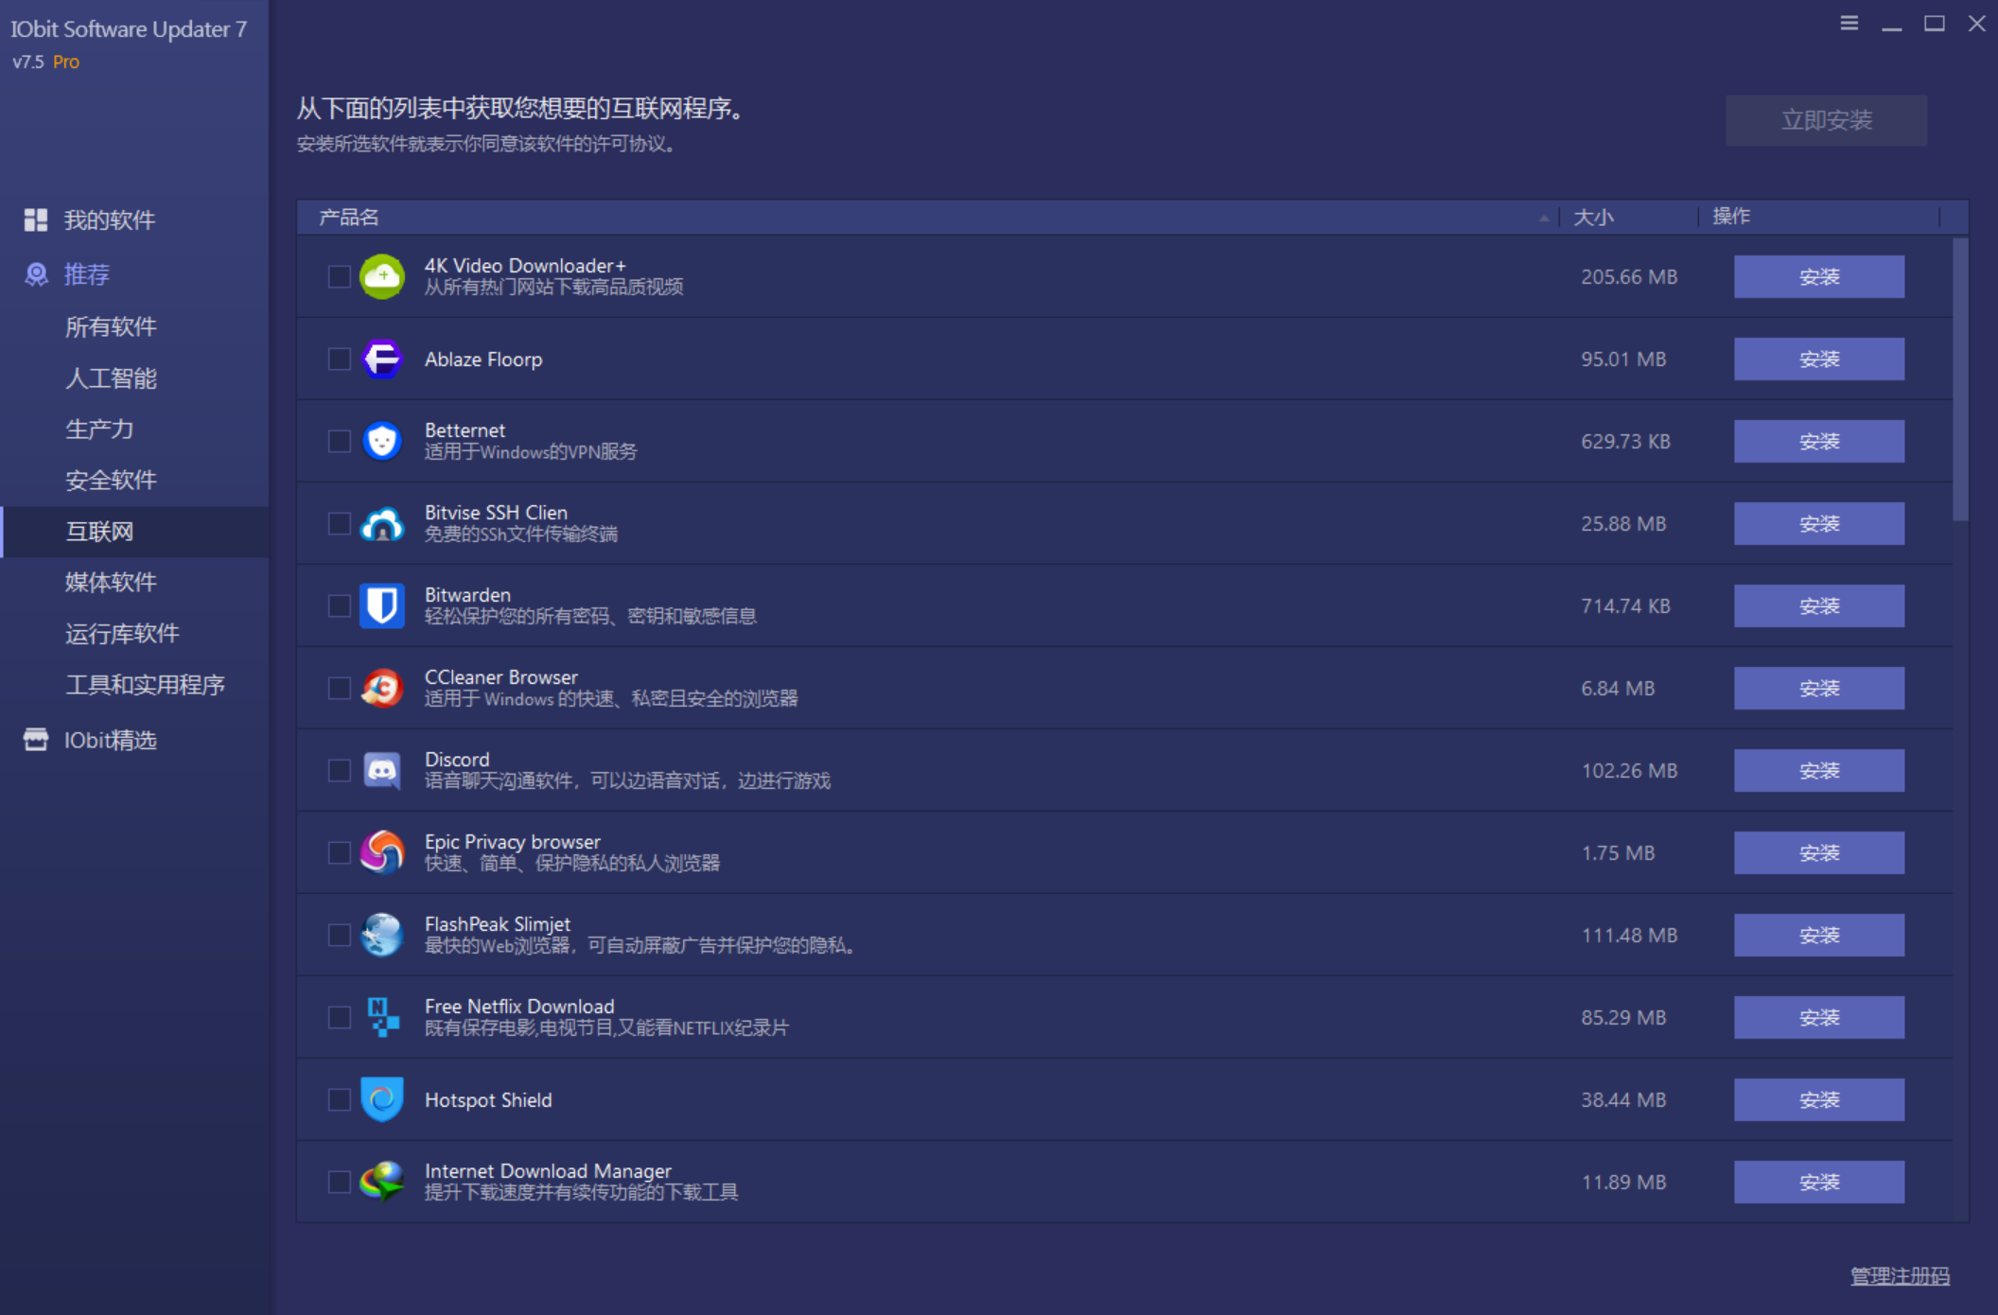Viewport: 1998px width, 1315px height.
Task: Install Bitvise SSH Clien
Action: click(x=1818, y=523)
